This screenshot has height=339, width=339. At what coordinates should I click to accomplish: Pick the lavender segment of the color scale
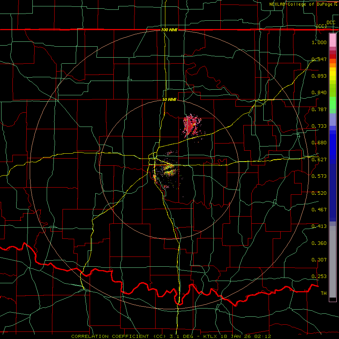[x=333, y=119]
